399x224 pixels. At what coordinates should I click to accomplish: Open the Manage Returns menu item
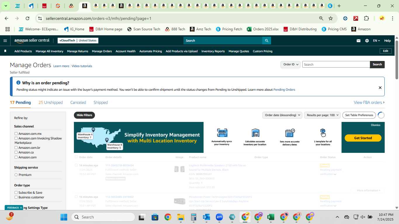(77, 51)
